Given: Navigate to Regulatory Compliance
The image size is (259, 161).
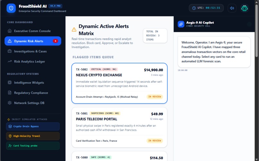Looking at the screenshot, I should 33,93.
